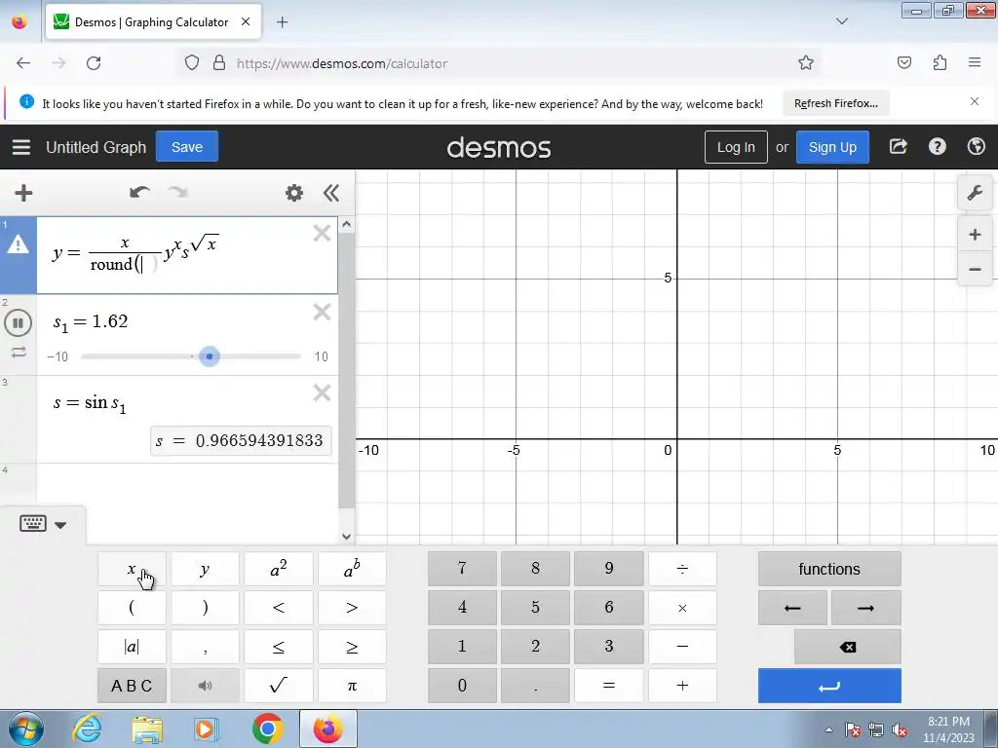Edit the slider lower limit -10

tap(58, 356)
